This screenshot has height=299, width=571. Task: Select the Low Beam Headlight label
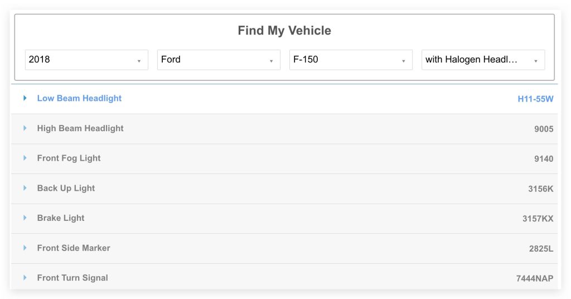coord(79,98)
